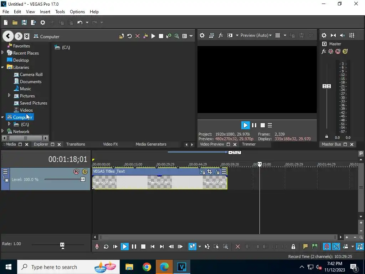The width and height of the screenshot is (365, 274).
Task: Toggle Automatic Crossfades icon
Action: 336,247
